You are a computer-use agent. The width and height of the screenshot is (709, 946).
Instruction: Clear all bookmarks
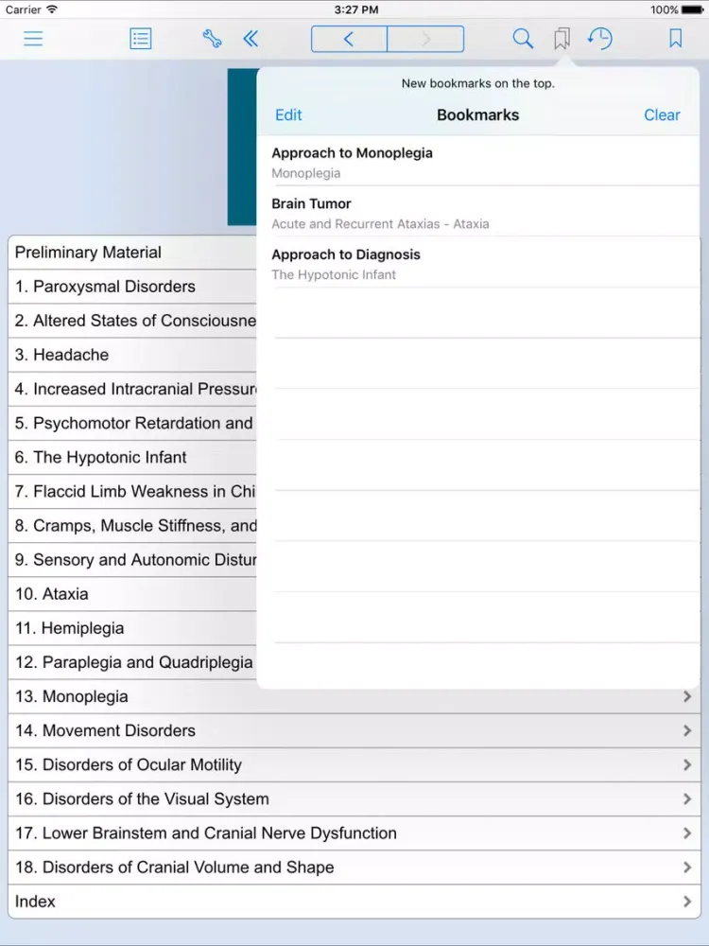pos(662,115)
